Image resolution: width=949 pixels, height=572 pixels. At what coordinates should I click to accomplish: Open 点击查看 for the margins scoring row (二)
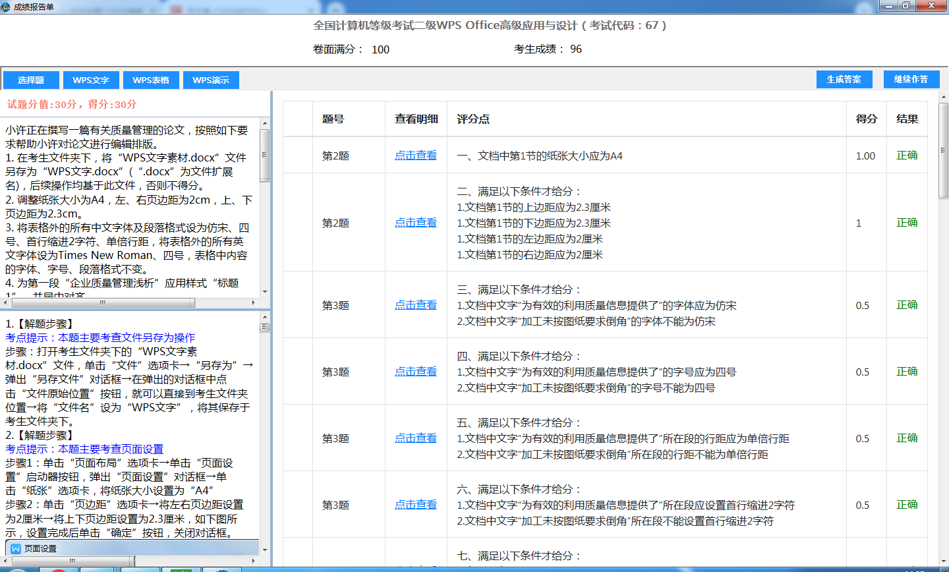coord(416,223)
